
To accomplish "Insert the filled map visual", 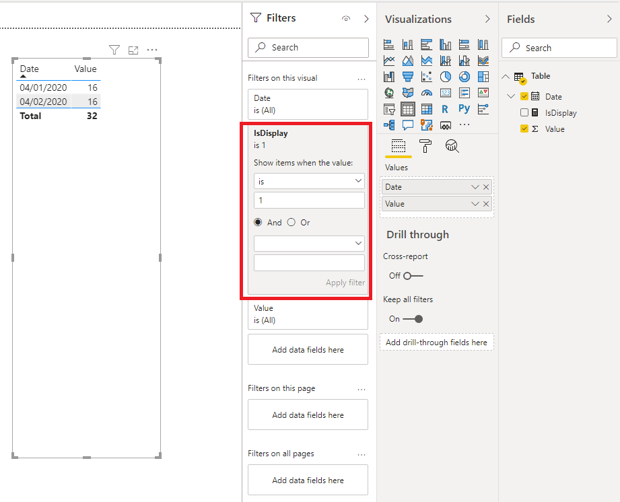I will pos(408,93).
